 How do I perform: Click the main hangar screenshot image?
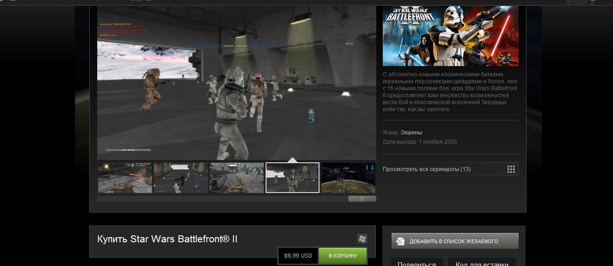point(236,84)
